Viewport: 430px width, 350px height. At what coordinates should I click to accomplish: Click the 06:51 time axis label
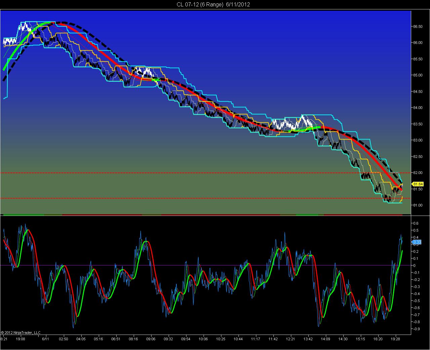116,339
